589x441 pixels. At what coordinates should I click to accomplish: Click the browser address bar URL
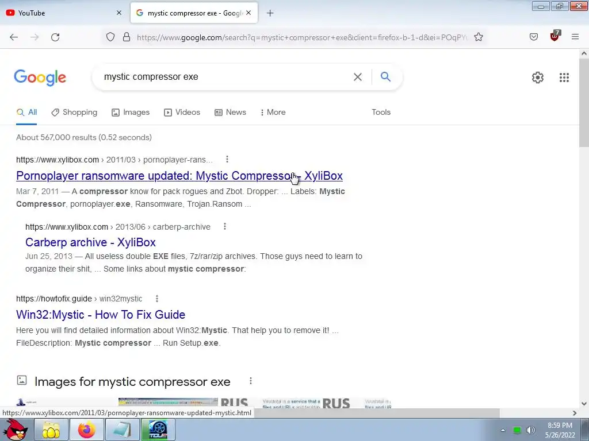click(x=301, y=37)
